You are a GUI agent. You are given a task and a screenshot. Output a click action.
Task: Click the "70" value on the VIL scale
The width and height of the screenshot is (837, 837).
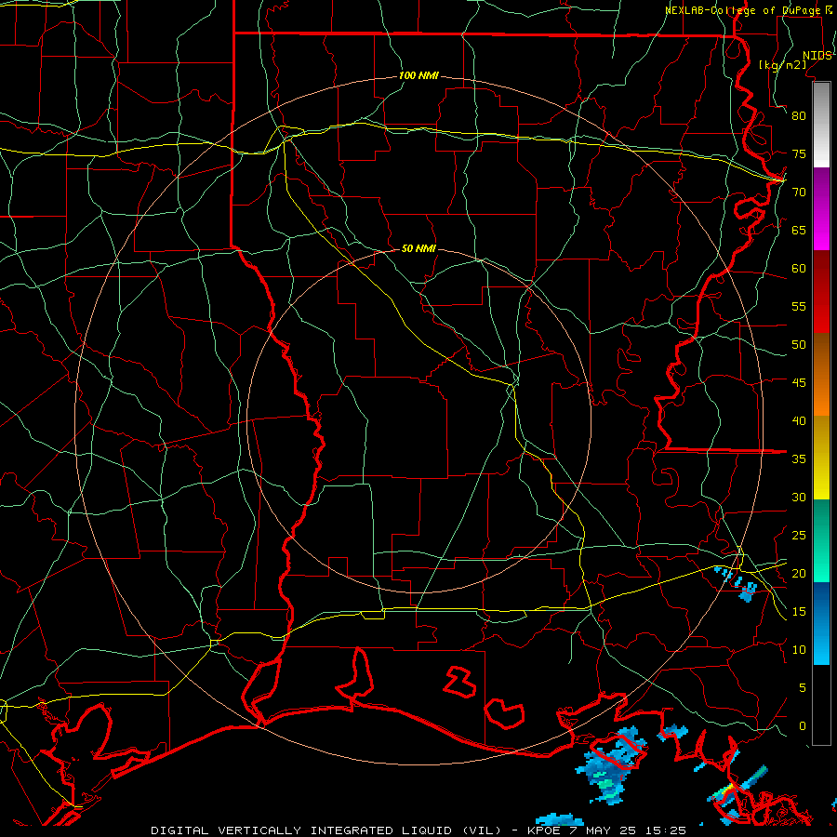click(799, 193)
